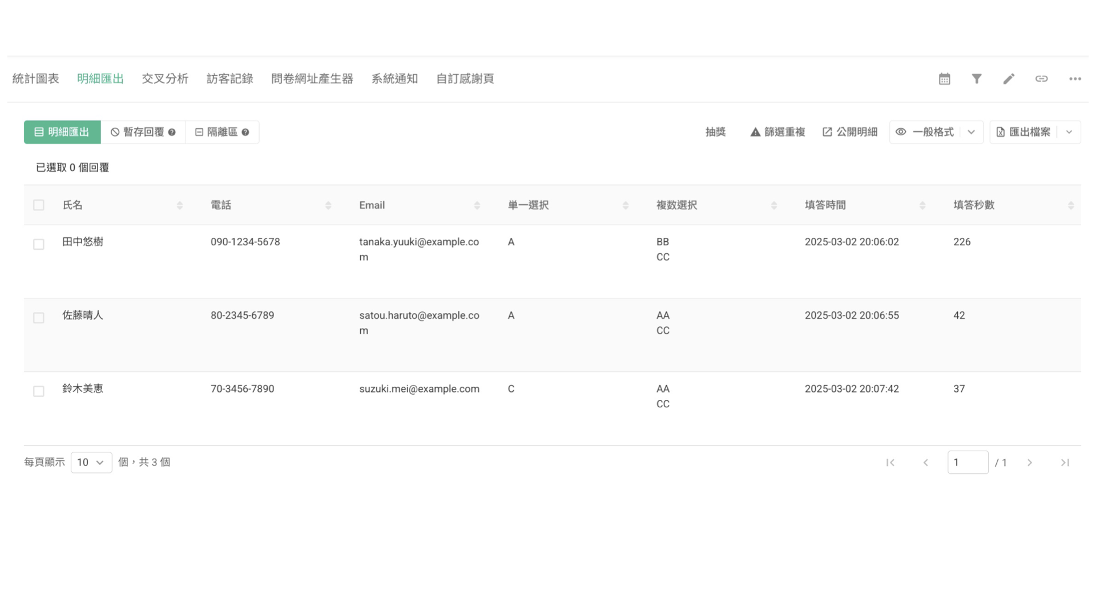
Task: Toggle the select-all header checkbox
Action: pyautogui.click(x=39, y=205)
